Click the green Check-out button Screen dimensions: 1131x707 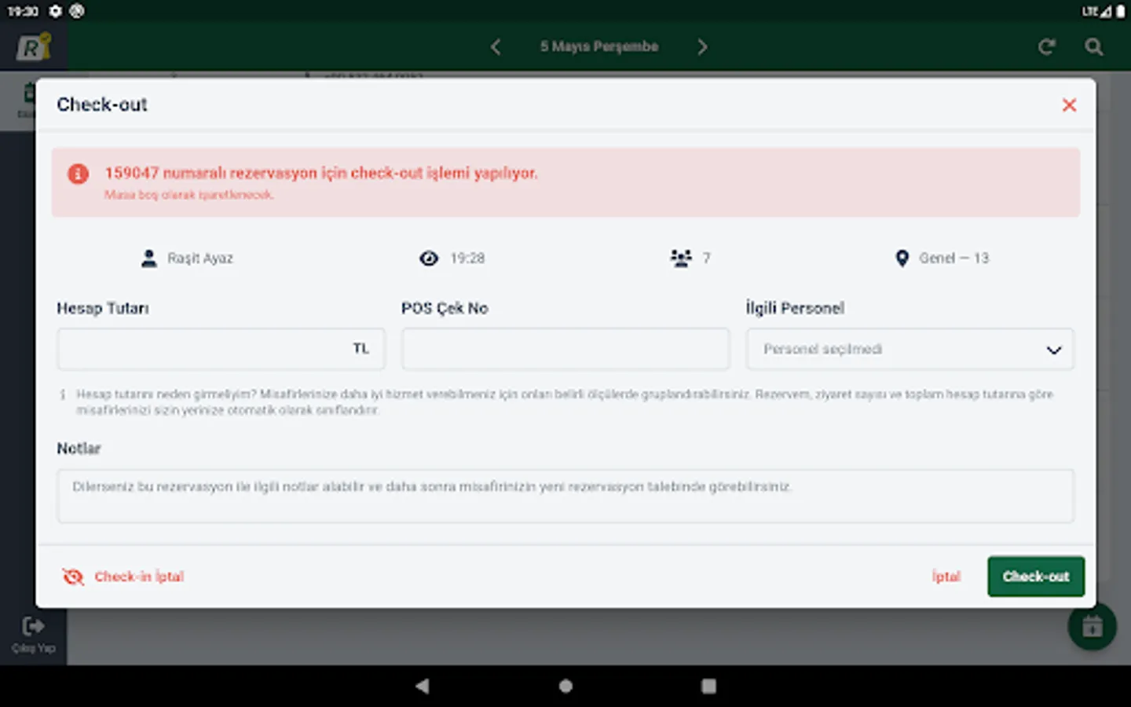tap(1036, 577)
